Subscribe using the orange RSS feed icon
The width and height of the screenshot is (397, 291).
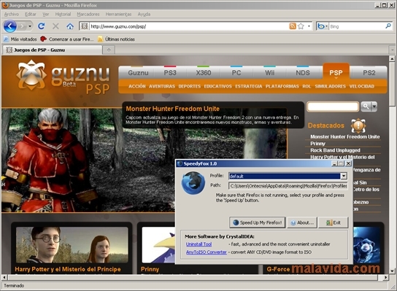click(x=293, y=26)
